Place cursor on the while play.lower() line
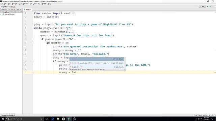Screen dimensions: 216x121 [53, 28]
